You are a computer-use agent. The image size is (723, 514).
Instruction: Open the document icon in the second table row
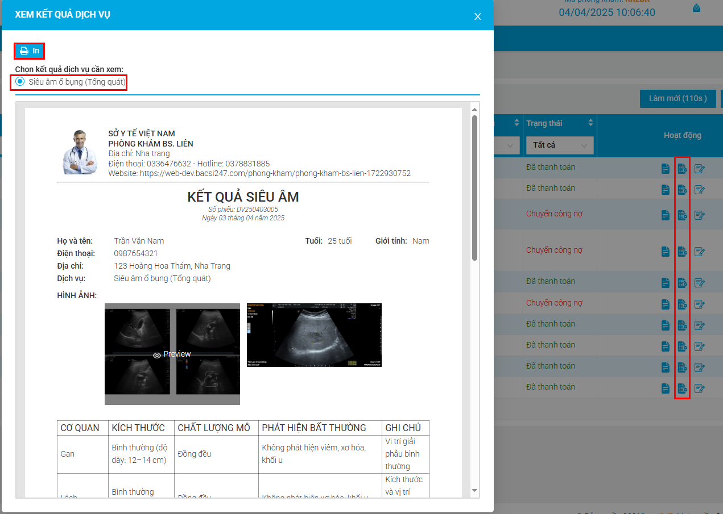pyautogui.click(x=666, y=190)
